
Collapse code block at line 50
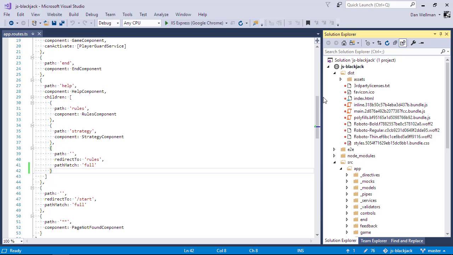tap(32, 216)
